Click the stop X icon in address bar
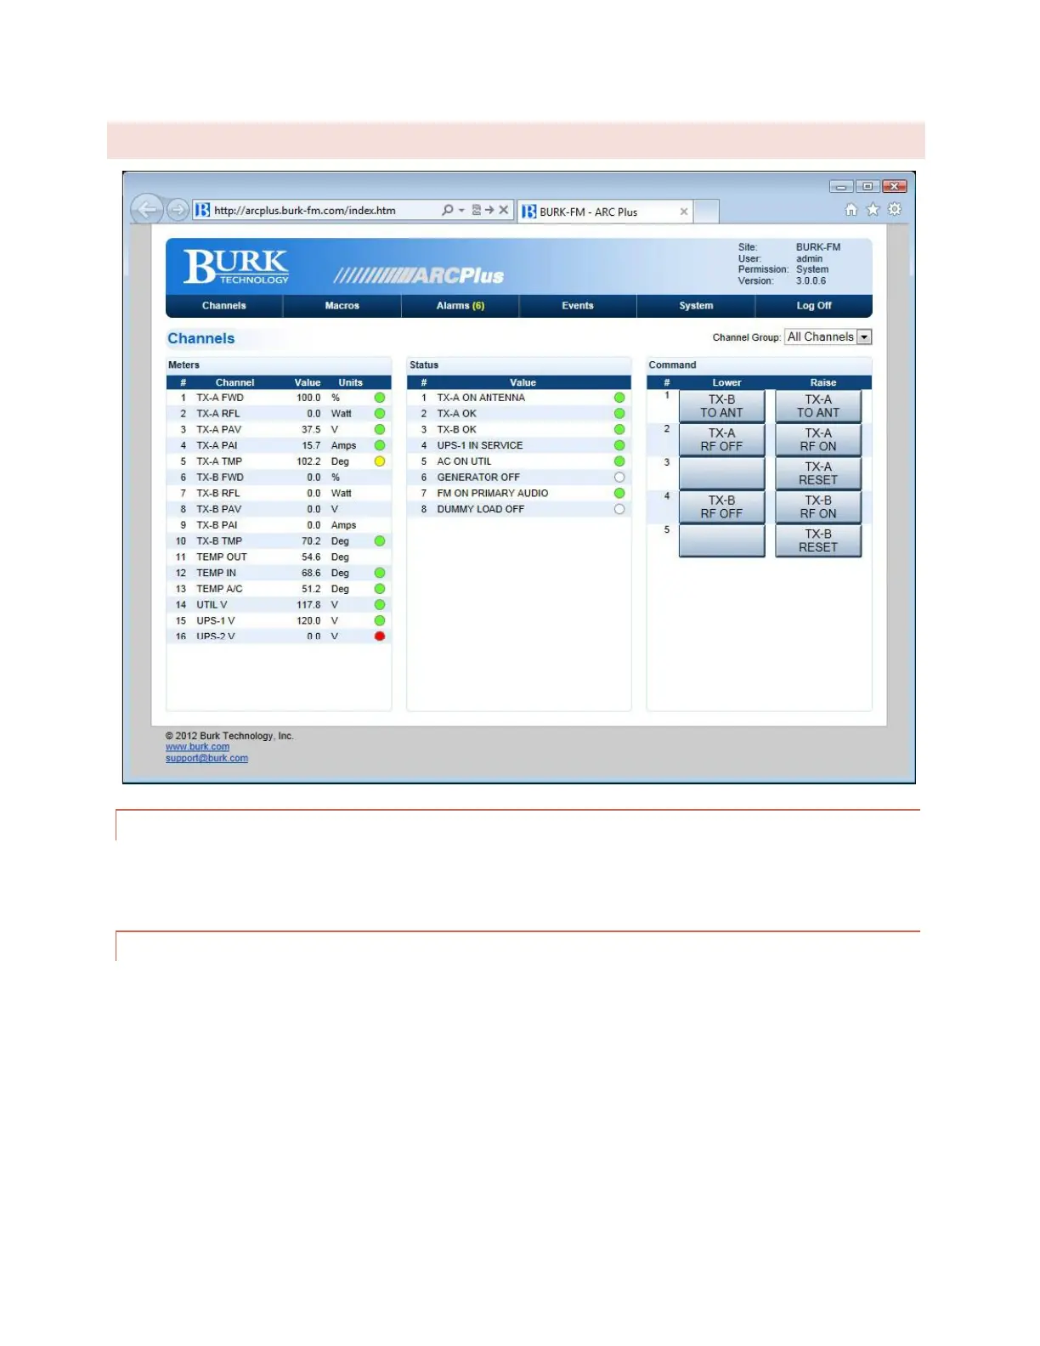This screenshot has width=1040, height=1346. point(504,210)
